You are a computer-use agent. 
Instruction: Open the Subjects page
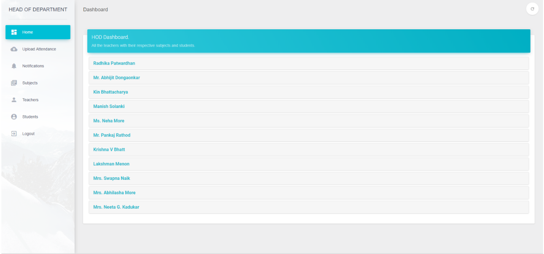point(38,83)
